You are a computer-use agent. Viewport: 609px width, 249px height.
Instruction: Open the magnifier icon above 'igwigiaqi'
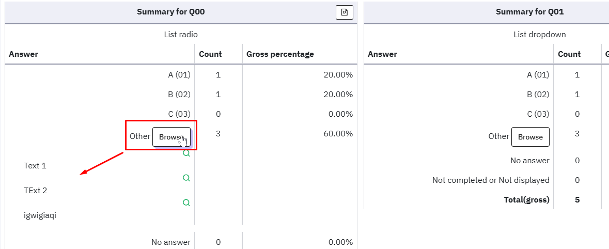(186, 203)
